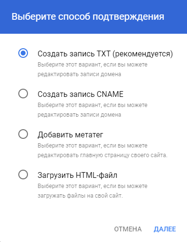
Task: Click the word 'TXT' in the first option
Action: click(104, 54)
